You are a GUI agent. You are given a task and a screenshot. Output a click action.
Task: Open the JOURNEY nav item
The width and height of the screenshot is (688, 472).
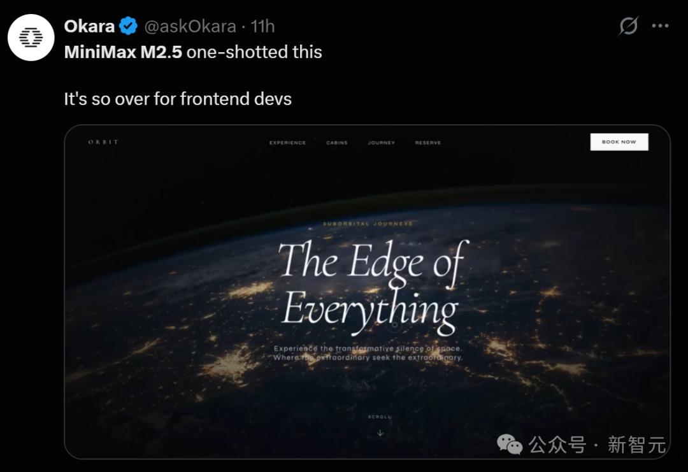click(x=381, y=143)
